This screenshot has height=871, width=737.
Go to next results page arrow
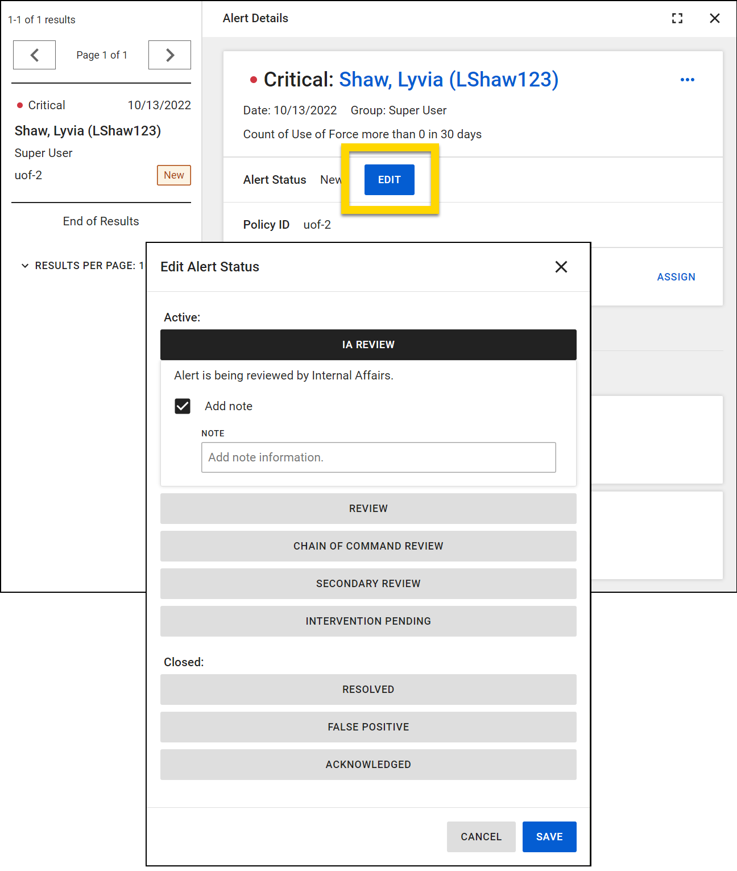(x=169, y=55)
